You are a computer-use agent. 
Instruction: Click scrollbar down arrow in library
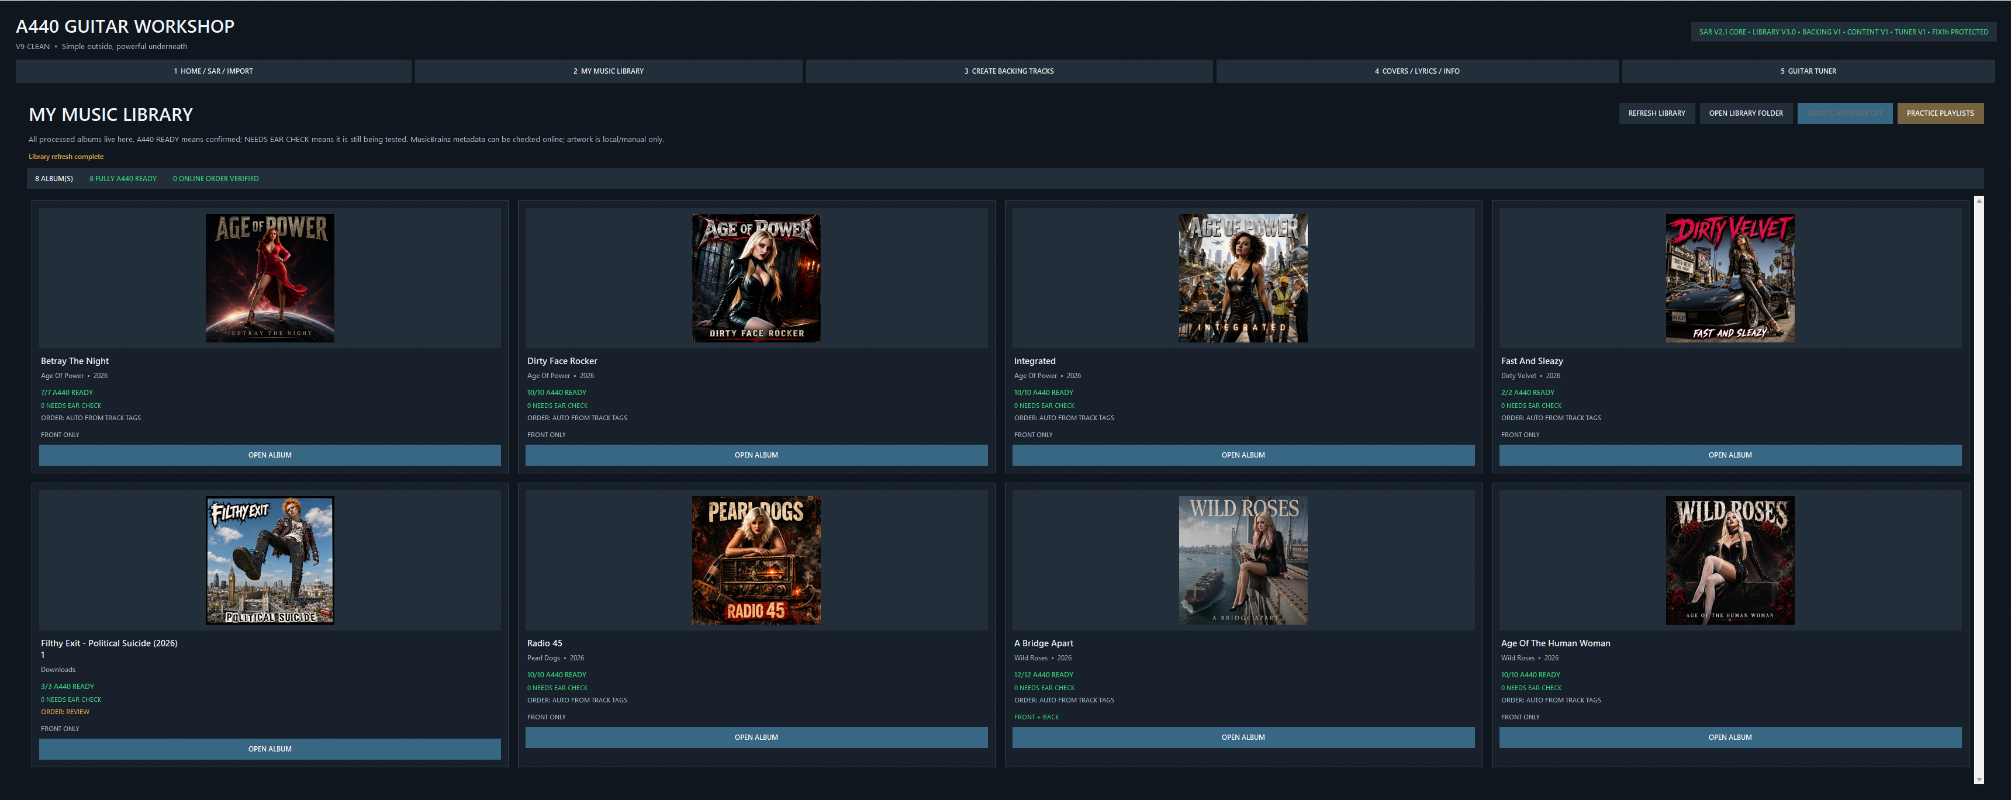[x=1979, y=779]
